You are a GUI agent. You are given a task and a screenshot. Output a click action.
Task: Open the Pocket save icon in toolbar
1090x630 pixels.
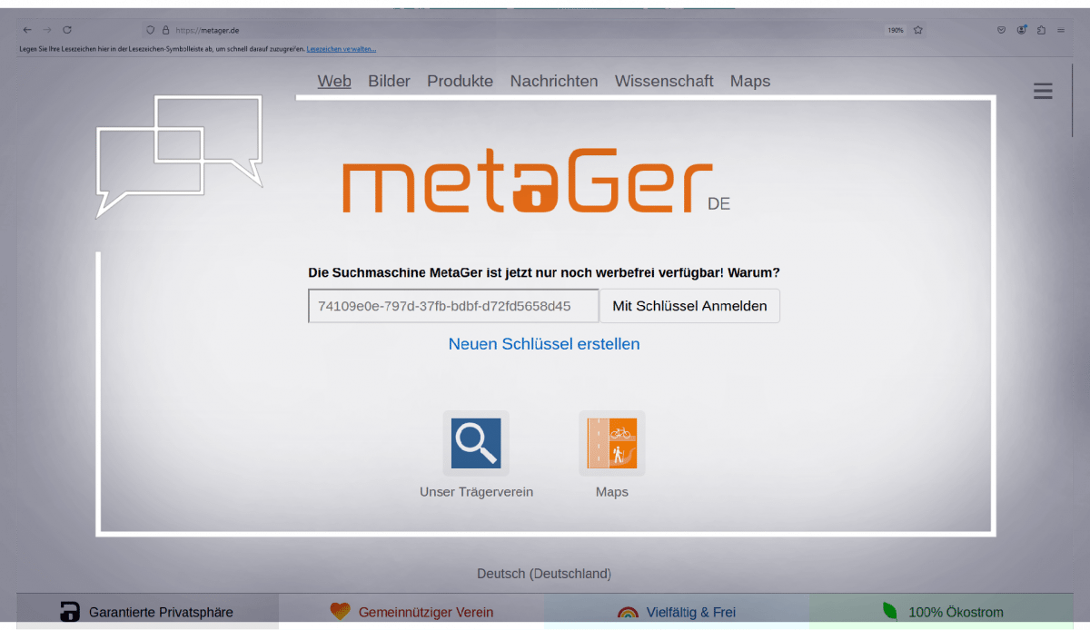(x=1002, y=30)
